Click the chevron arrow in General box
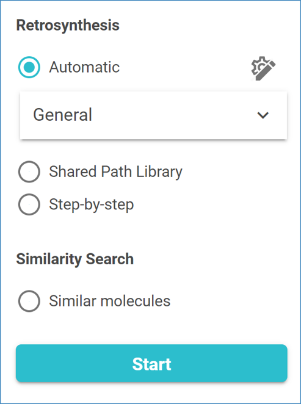301x404 pixels. point(263,115)
